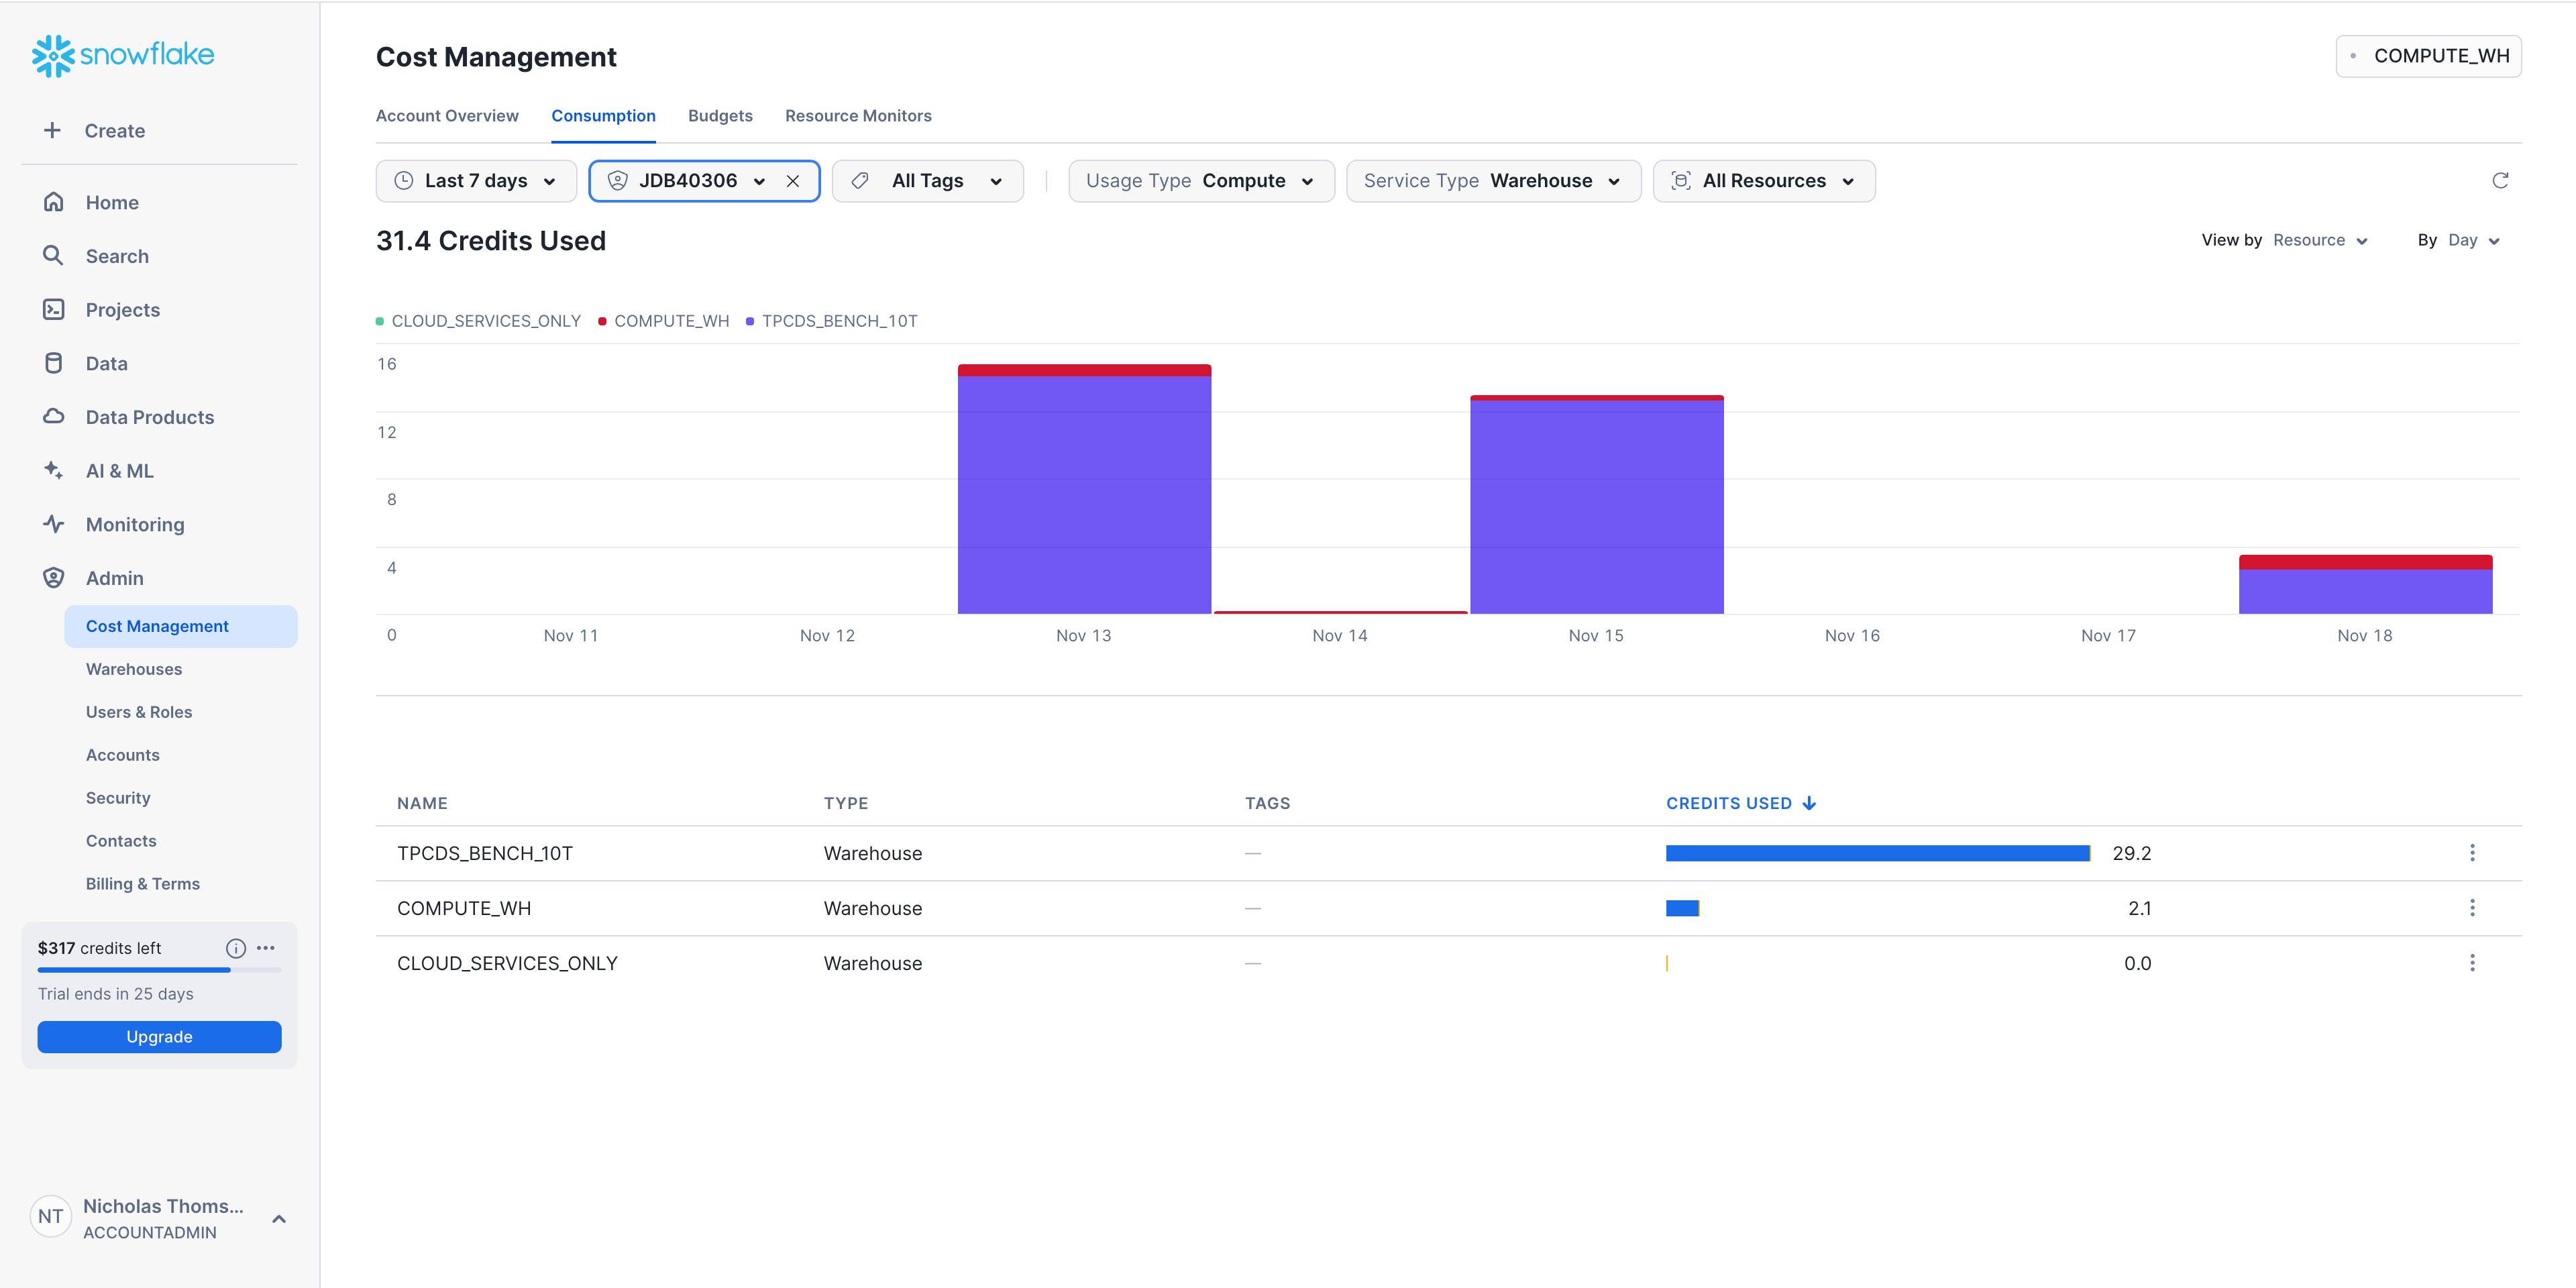Switch to the Budgets tab
The width and height of the screenshot is (2576, 1288).
[x=720, y=115]
